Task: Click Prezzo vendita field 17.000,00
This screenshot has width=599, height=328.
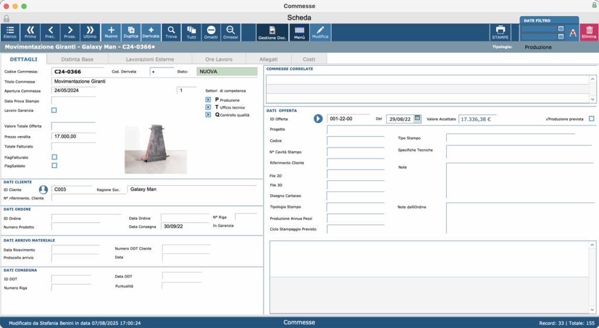Action: click(x=73, y=136)
